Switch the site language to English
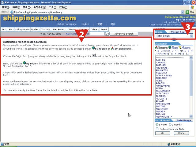This screenshot has width=196, height=147. click(x=85, y=24)
